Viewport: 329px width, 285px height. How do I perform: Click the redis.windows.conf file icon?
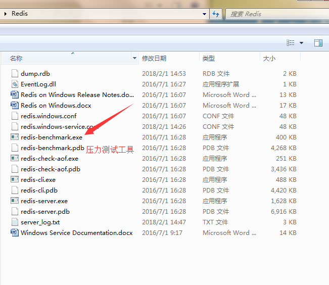[15, 116]
